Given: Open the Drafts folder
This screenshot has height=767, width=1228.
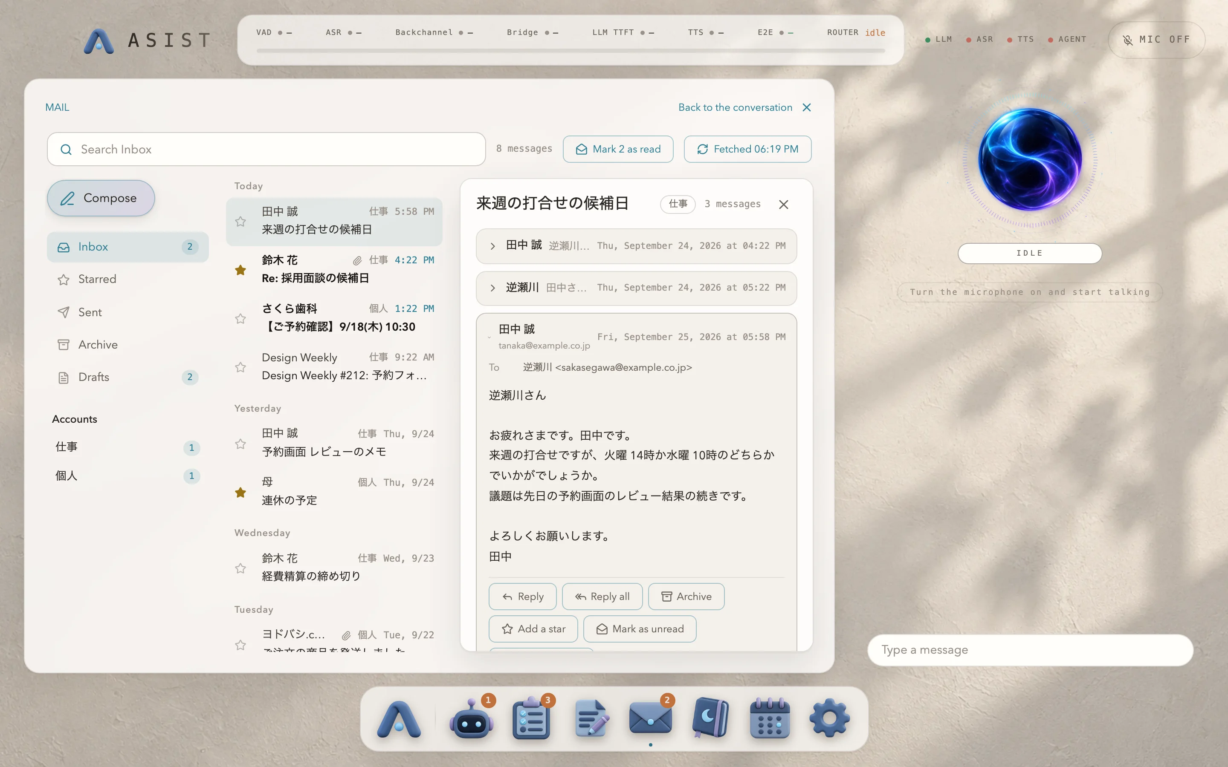Looking at the screenshot, I should click(127, 378).
